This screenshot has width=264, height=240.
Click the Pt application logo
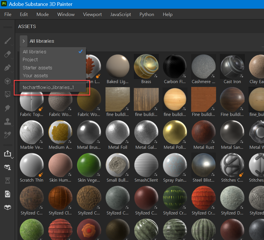coord(4,4)
